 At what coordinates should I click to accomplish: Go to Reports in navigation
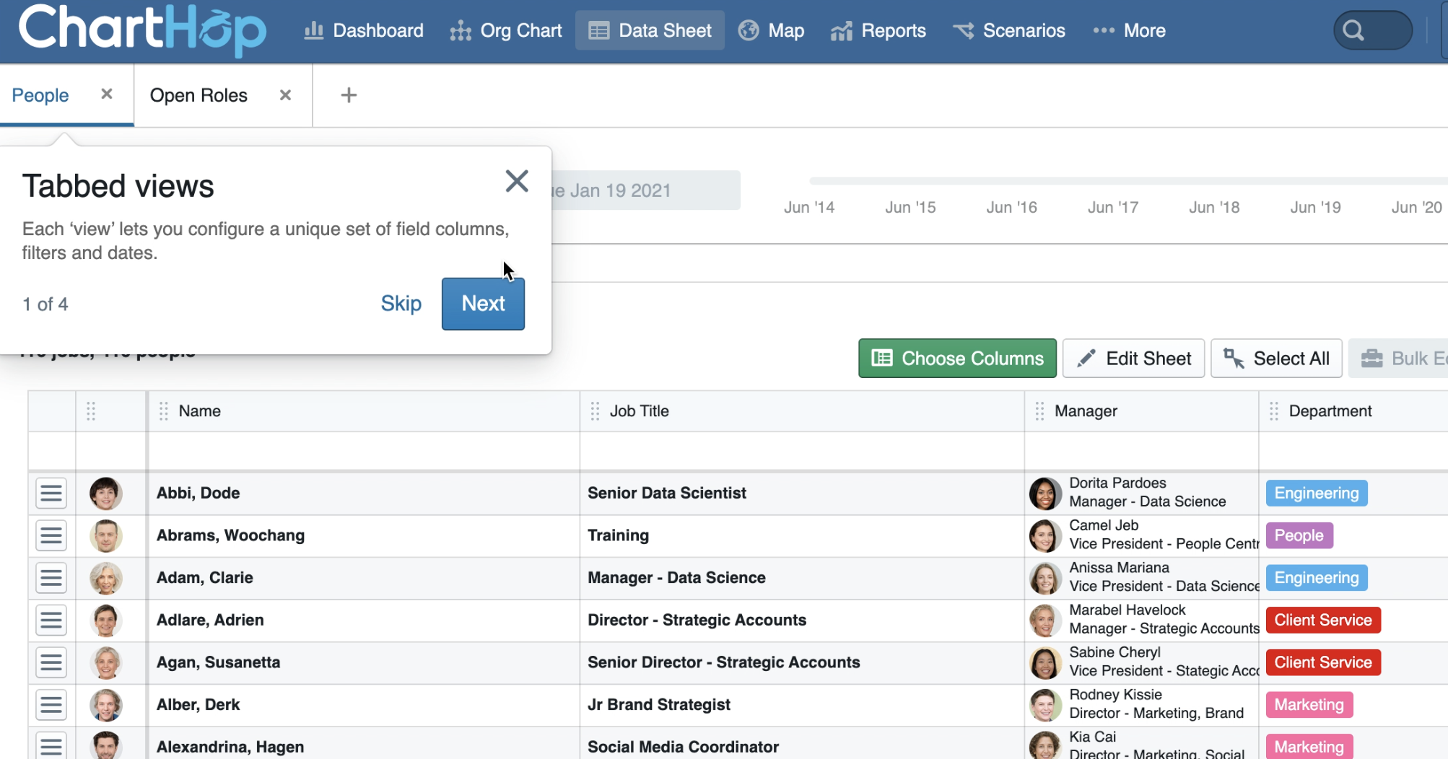(x=878, y=30)
